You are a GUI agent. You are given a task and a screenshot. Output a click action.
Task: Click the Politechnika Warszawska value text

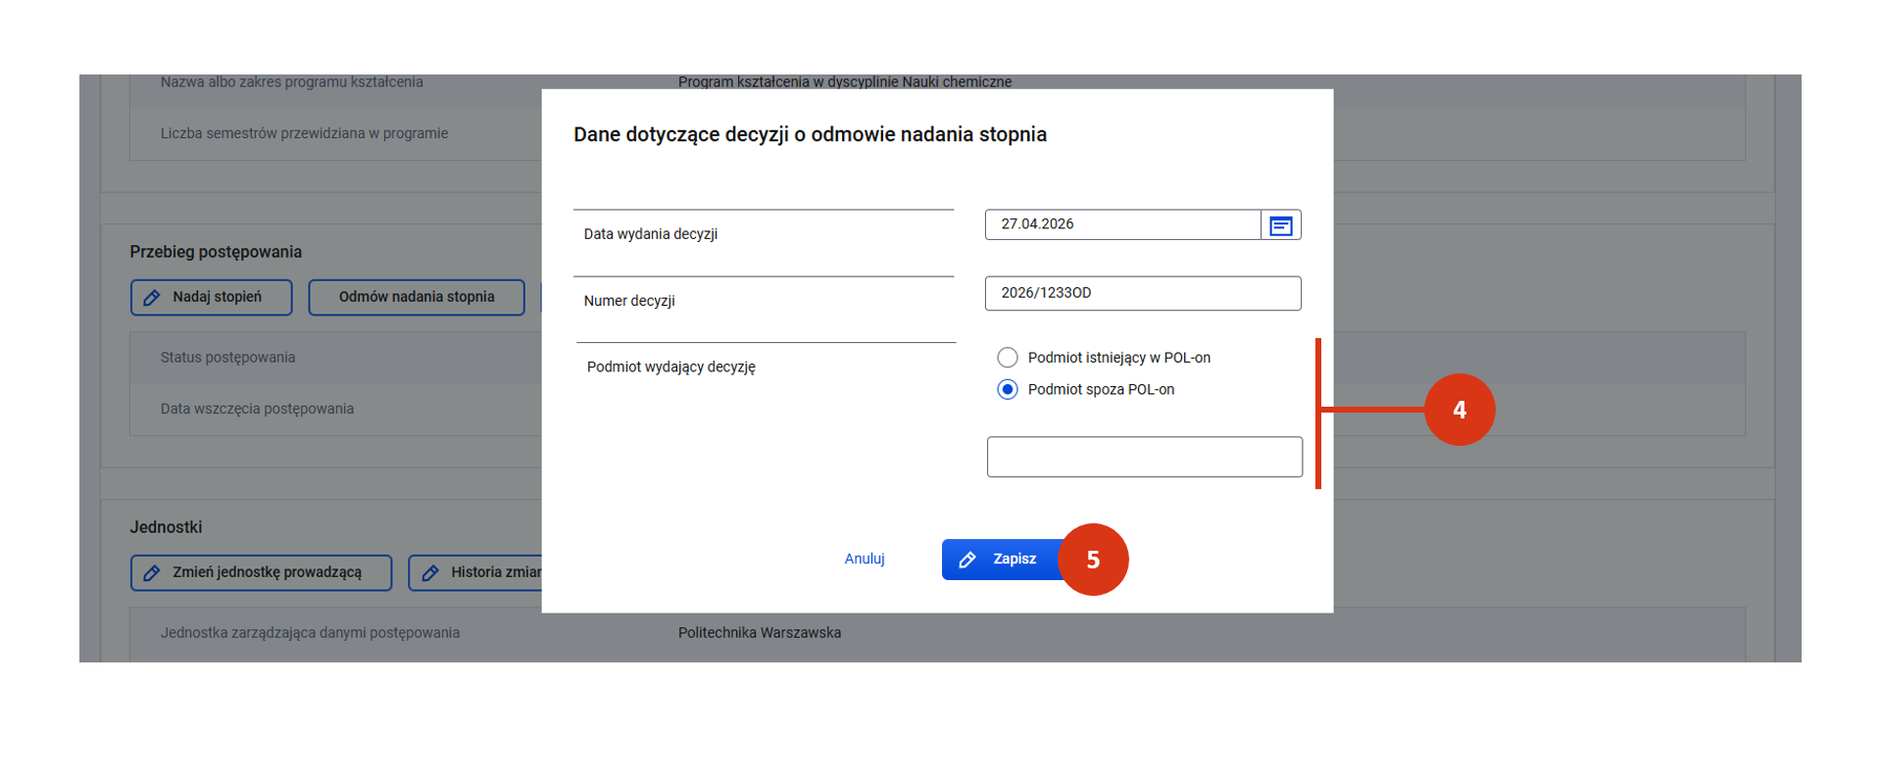pos(760,633)
